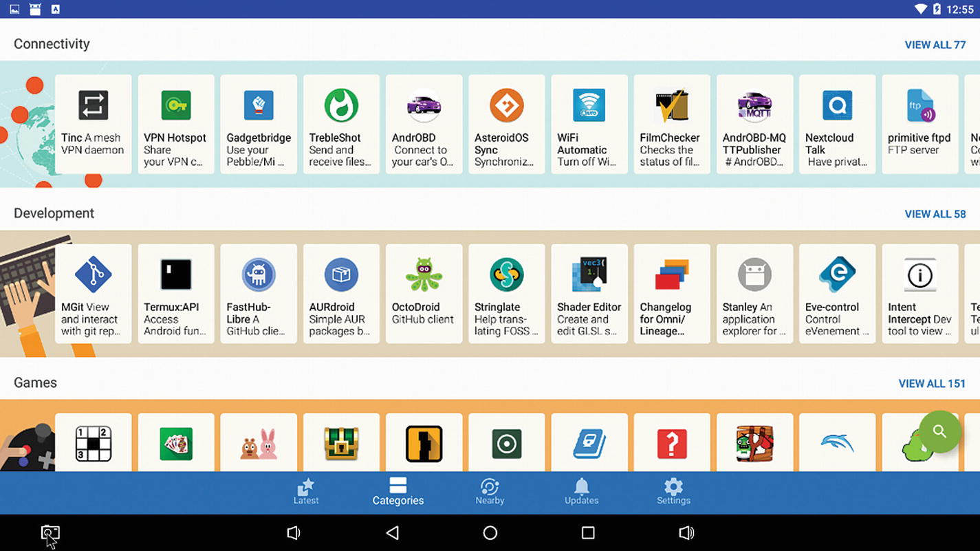Tap the volume down navigation icon
This screenshot has height=551, width=980.
[x=294, y=532]
